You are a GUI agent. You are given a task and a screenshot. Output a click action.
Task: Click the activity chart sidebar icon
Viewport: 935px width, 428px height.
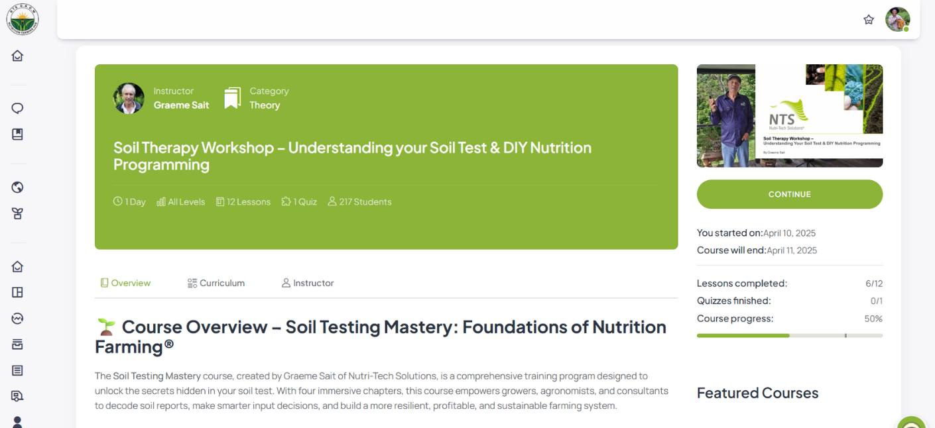[18, 319]
